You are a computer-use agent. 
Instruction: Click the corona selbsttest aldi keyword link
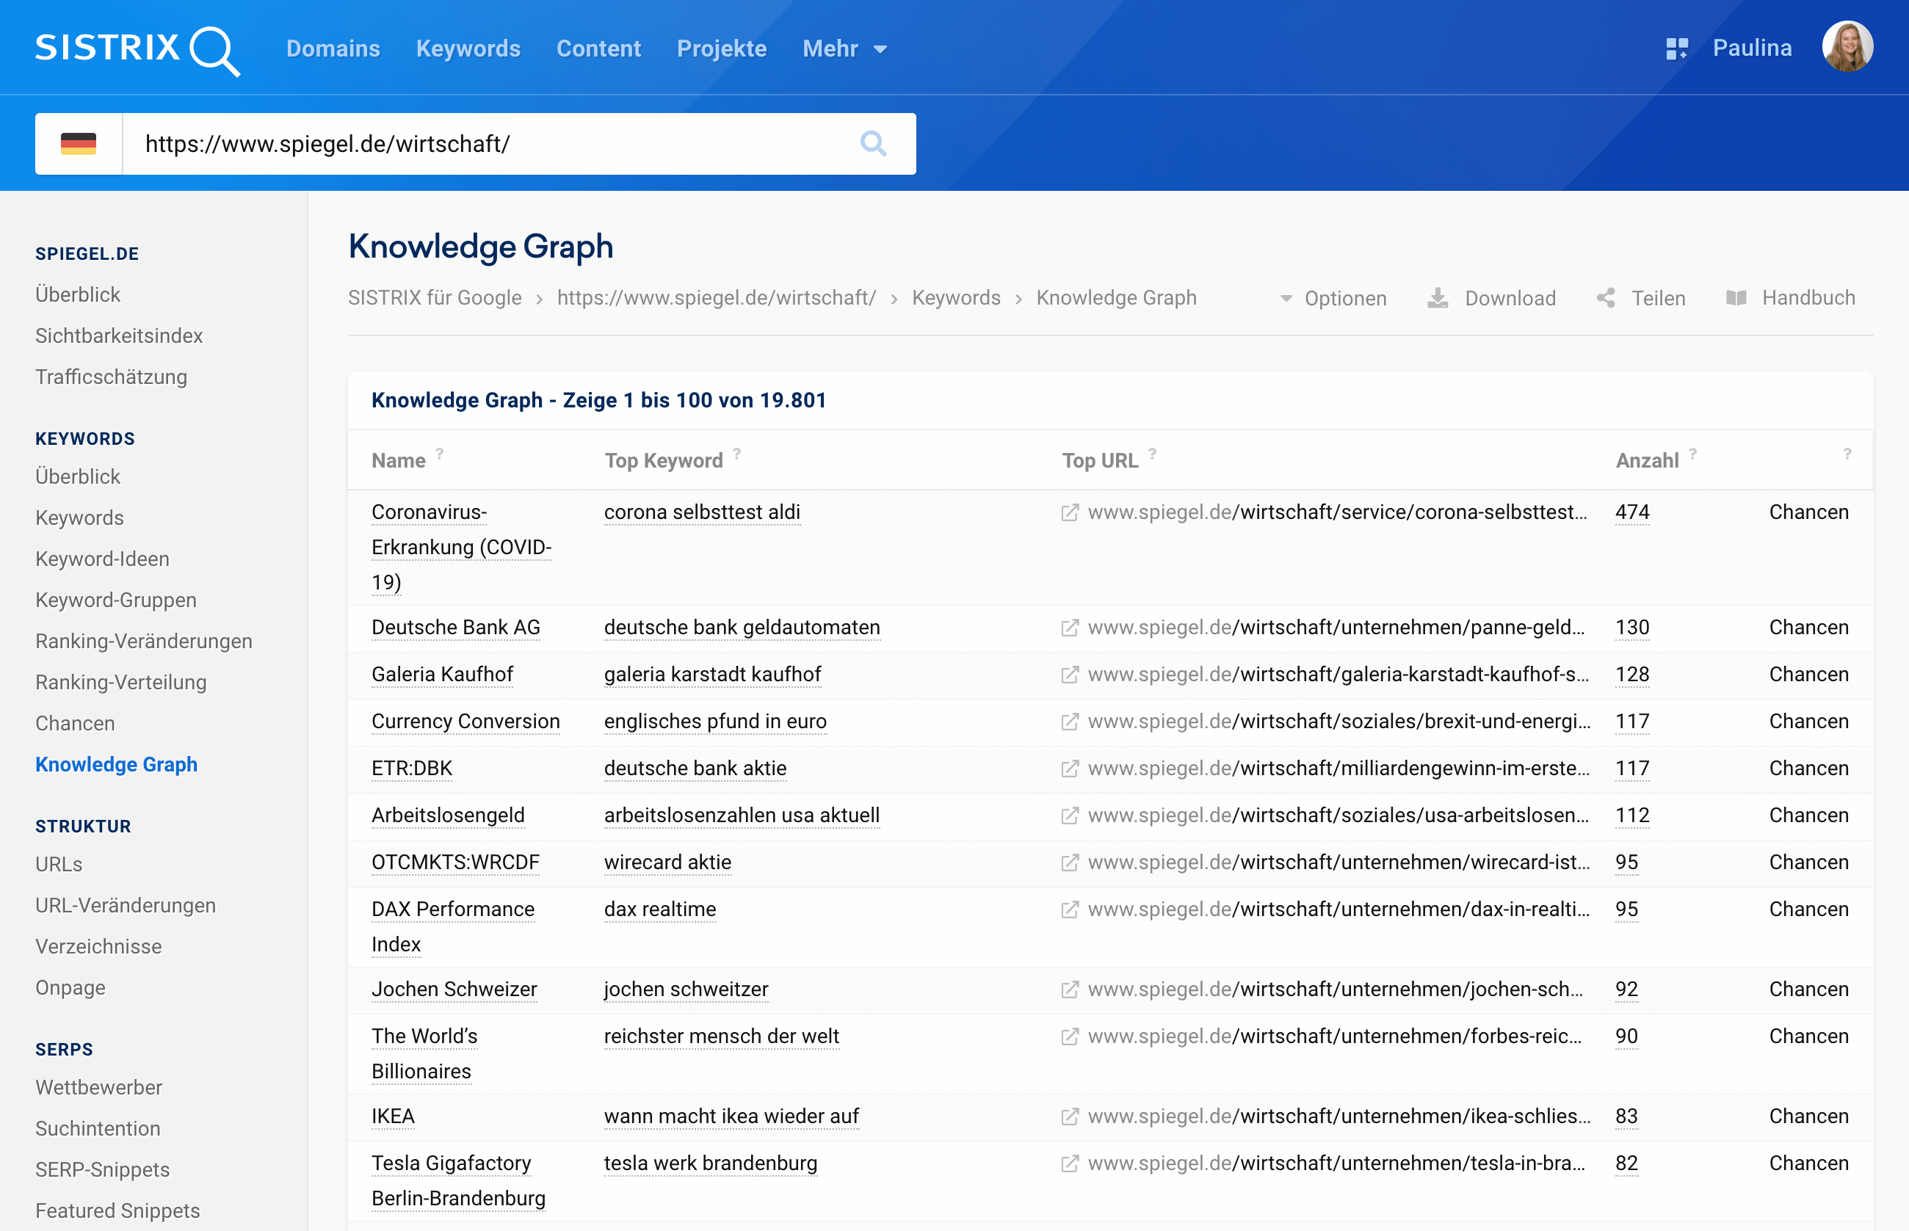pos(703,510)
